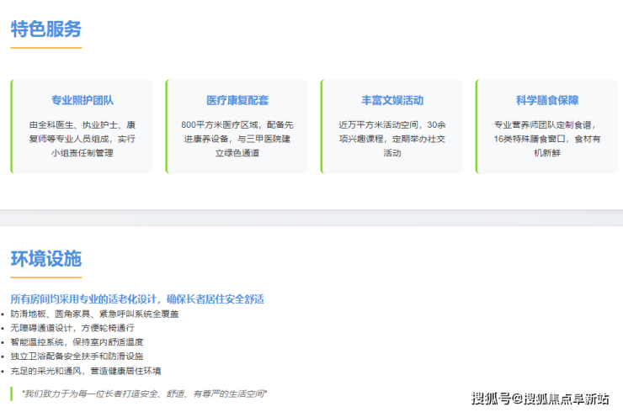The width and height of the screenshot is (623, 412).
Task: Click the 近万平方米活动空间 description text
Action: tap(392, 139)
